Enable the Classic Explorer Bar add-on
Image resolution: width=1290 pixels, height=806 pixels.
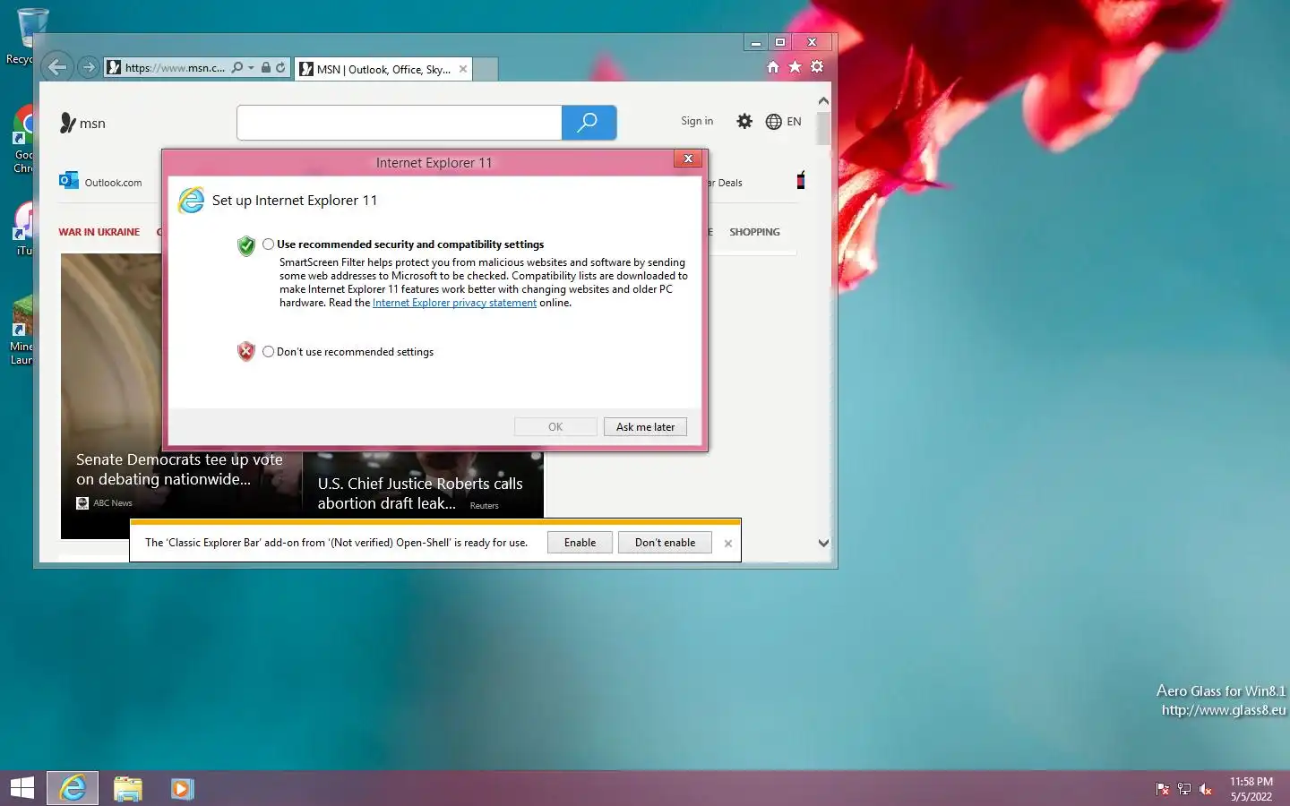pyautogui.click(x=580, y=543)
